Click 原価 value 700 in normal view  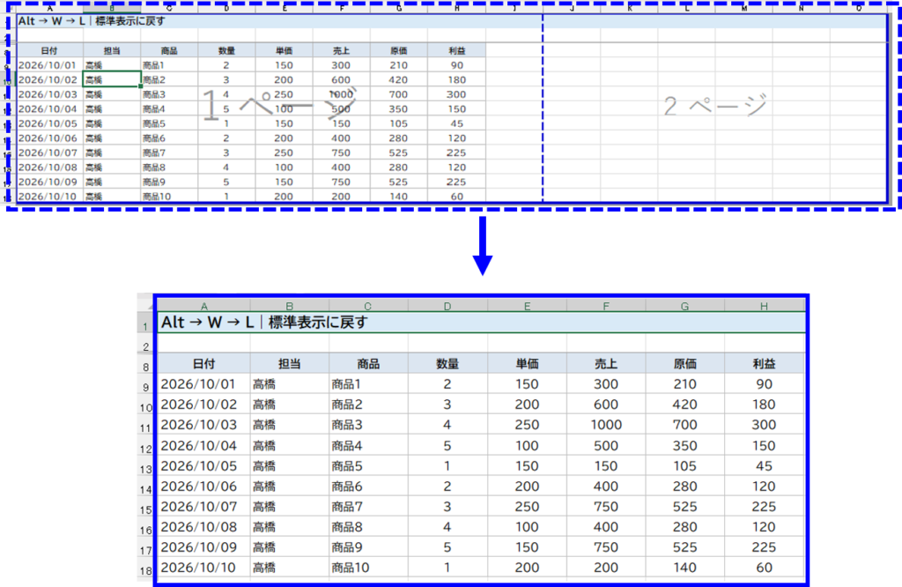coord(684,425)
